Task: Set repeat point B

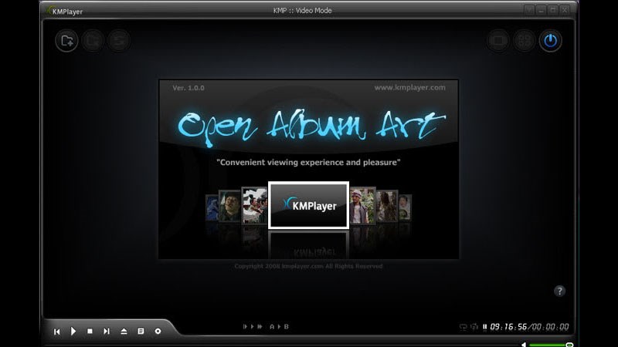Action: (286, 326)
